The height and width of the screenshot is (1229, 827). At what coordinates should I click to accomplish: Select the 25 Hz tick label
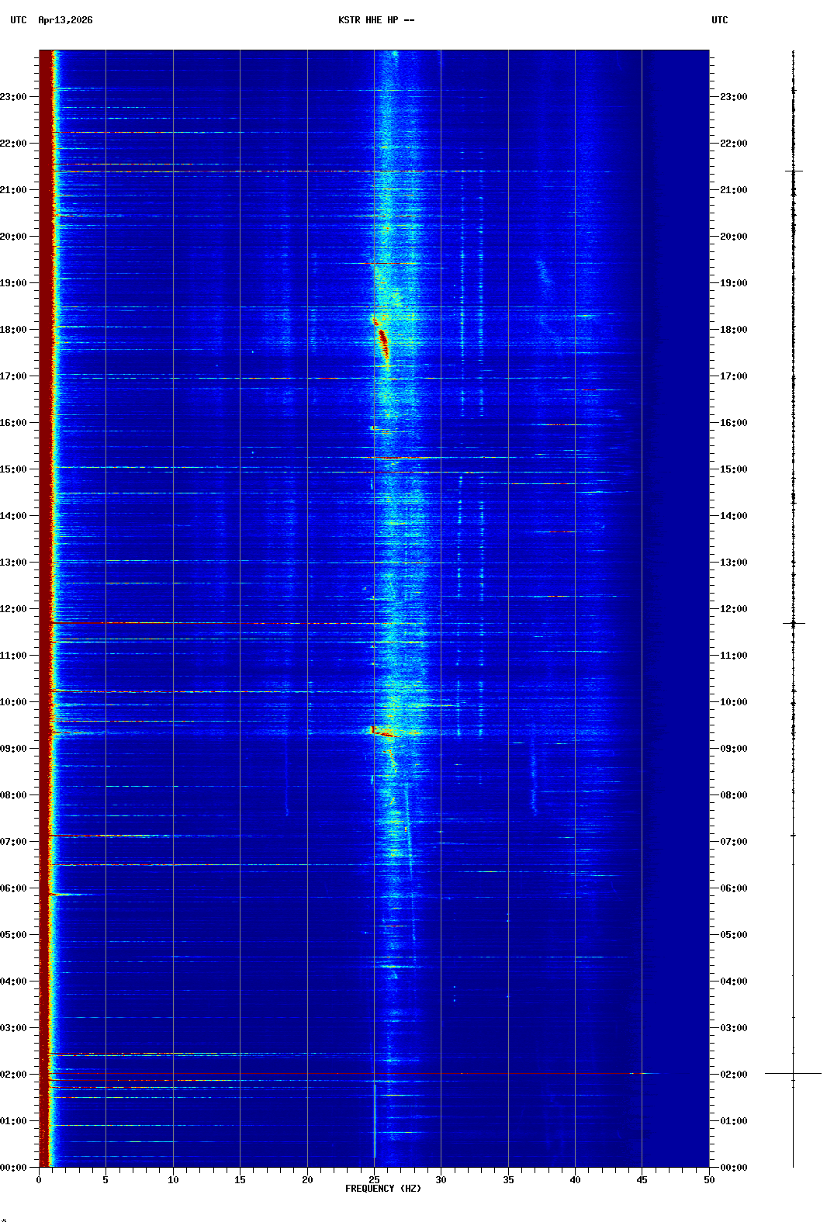tap(374, 1179)
